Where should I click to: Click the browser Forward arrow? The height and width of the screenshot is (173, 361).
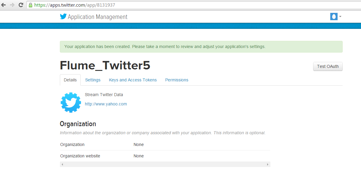pos(12,5)
